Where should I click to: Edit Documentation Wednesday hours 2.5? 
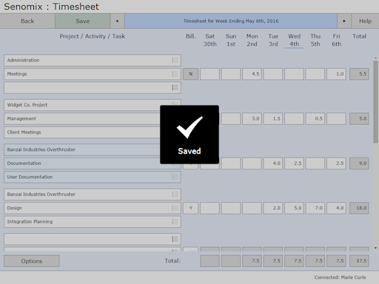[294, 163]
